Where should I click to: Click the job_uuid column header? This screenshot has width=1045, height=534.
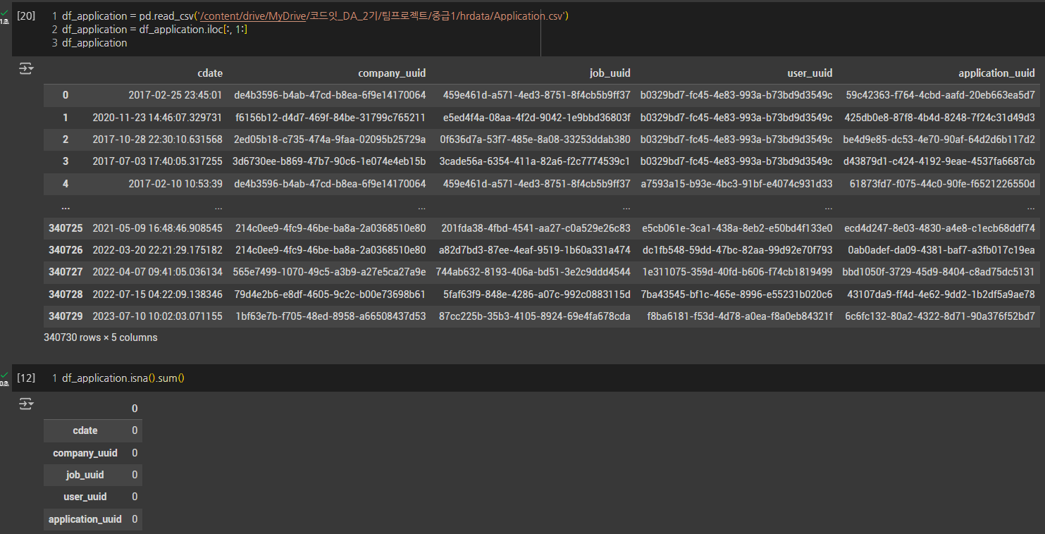pos(610,73)
